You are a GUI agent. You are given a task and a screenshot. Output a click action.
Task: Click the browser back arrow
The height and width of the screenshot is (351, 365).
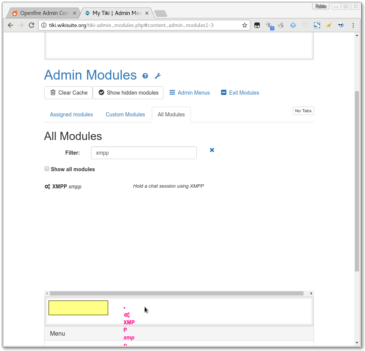(x=10, y=25)
